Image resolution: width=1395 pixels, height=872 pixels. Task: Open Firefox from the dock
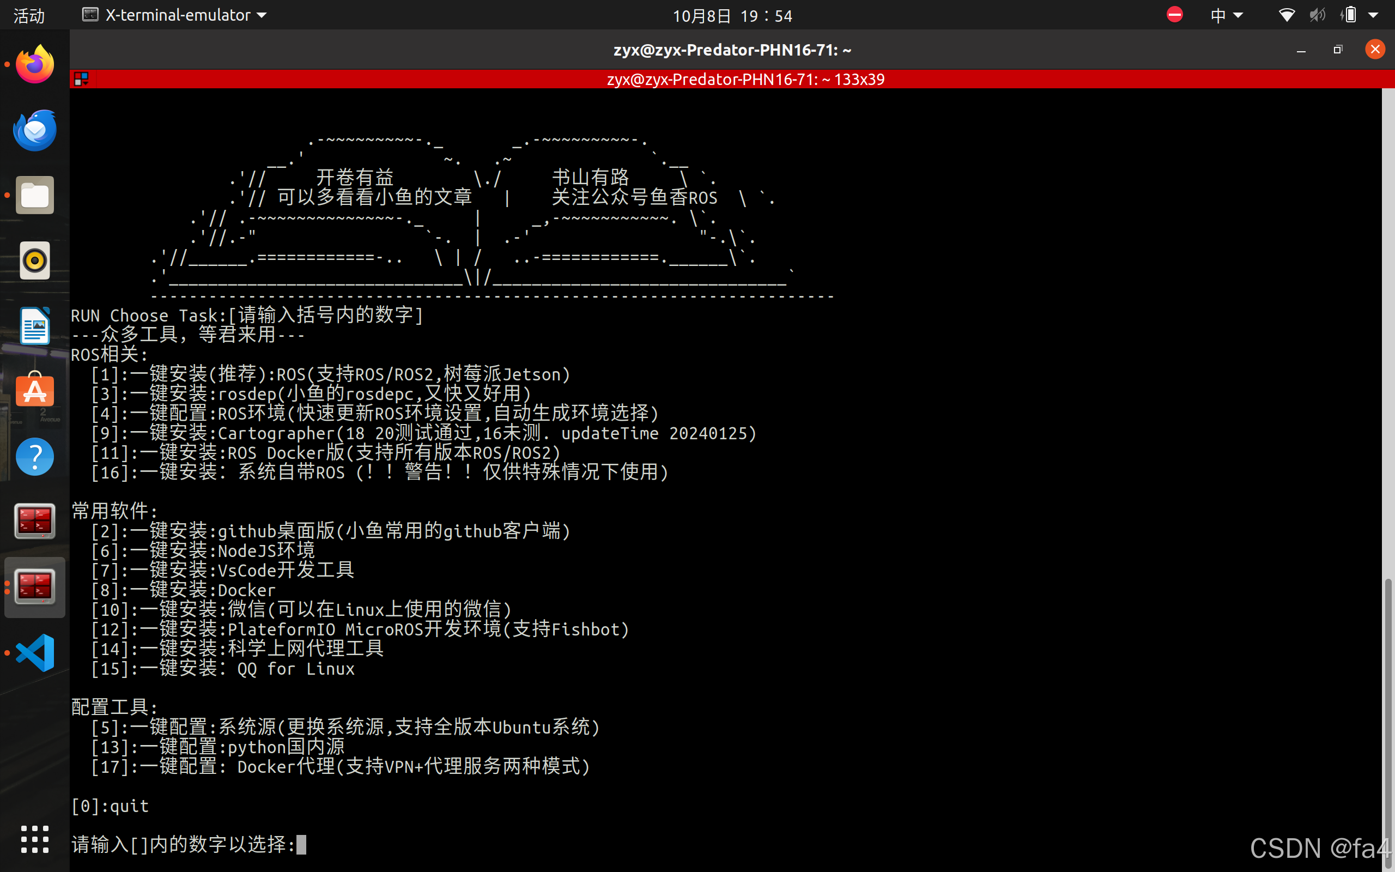(x=34, y=64)
